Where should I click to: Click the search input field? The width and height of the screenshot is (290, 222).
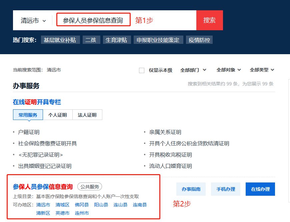pyautogui.click(x=93, y=21)
